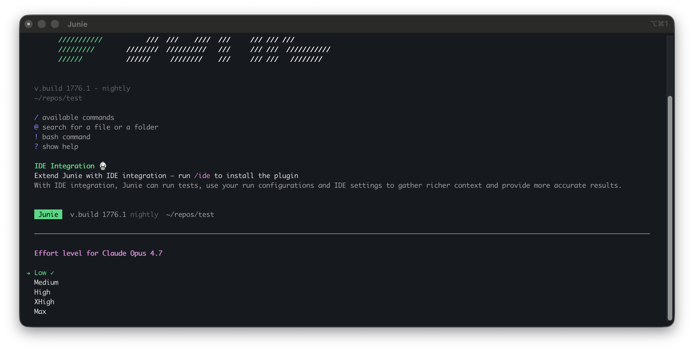Click the question mark before show help
The image size is (694, 351).
(x=36, y=146)
